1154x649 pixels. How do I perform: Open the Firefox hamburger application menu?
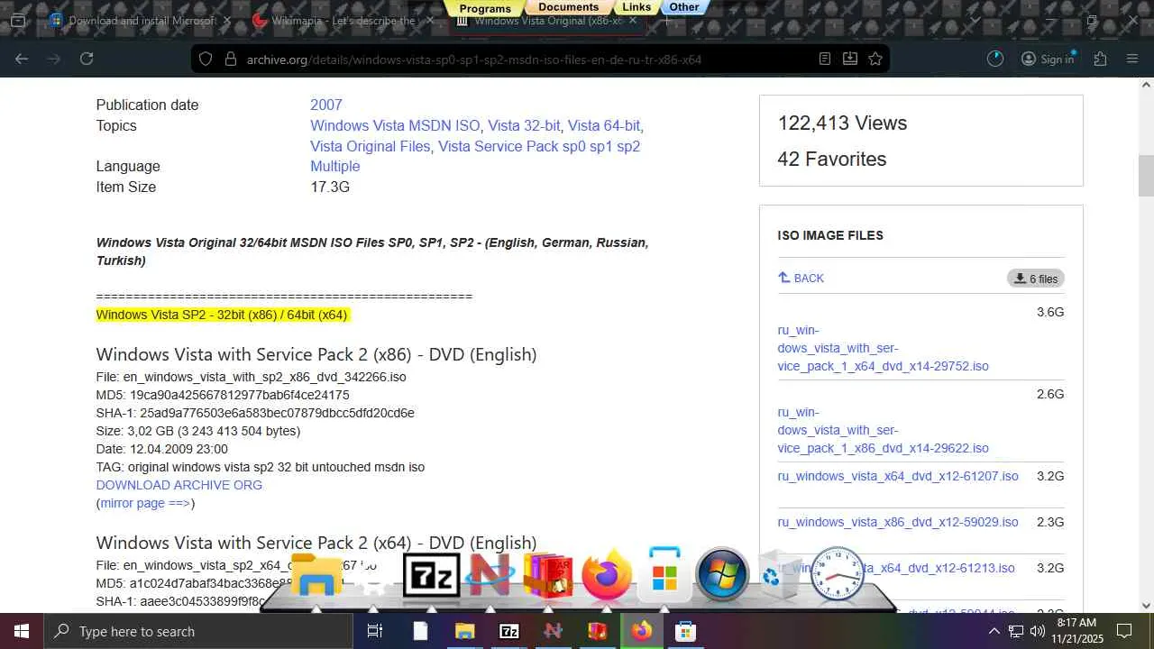(1132, 59)
